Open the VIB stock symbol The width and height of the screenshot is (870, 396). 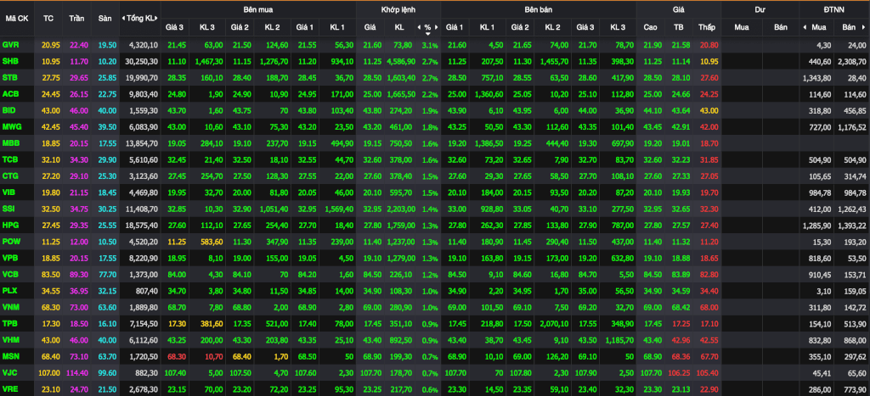(x=8, y=192)
